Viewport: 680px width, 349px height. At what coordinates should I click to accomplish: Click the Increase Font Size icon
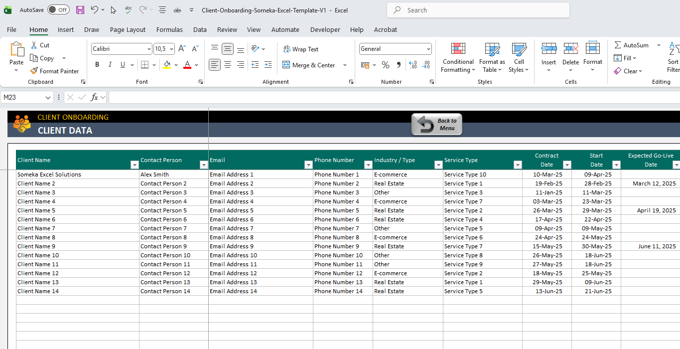pyautogui.click(x=182, y=48)
